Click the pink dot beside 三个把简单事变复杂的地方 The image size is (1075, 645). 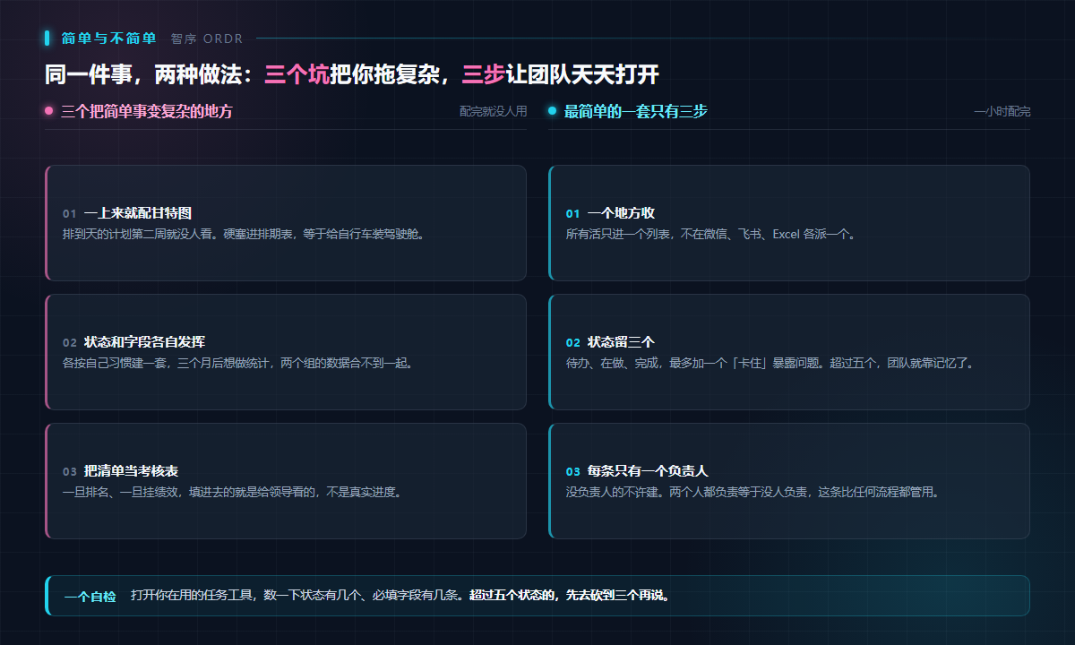(49, 111)
